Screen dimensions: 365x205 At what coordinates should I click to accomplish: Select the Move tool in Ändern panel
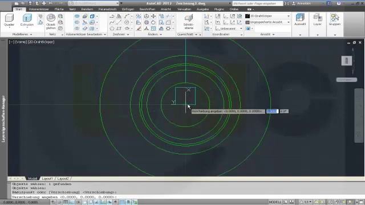tap(153, 16)
